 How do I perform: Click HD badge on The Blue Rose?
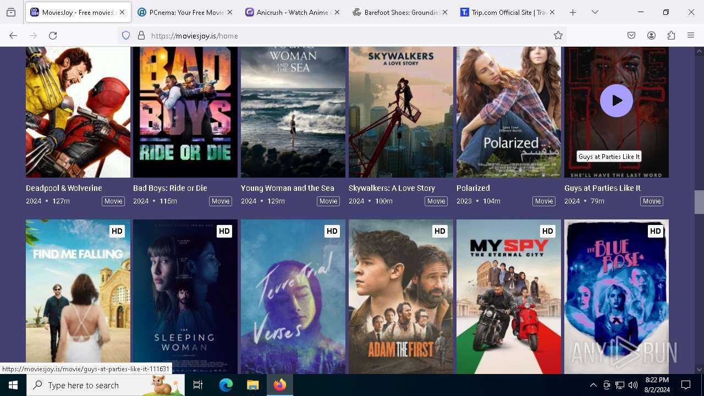[655, 231]
